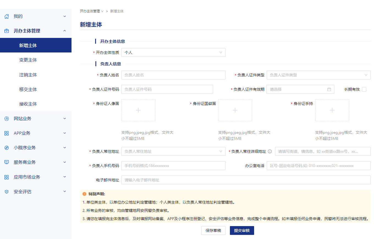This screenshot has height=239, width=374.
Task: Click the 安全评估 shield icon
Action: 6,191
